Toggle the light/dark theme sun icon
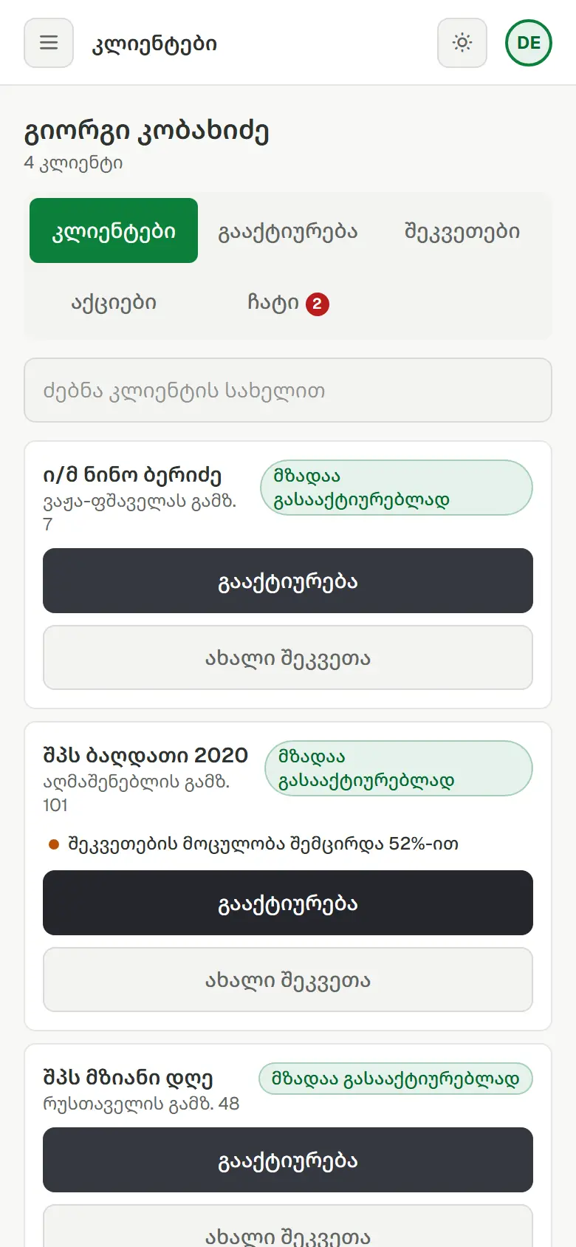Screen dimensions: 576x1247 click(x=462, y=43)
